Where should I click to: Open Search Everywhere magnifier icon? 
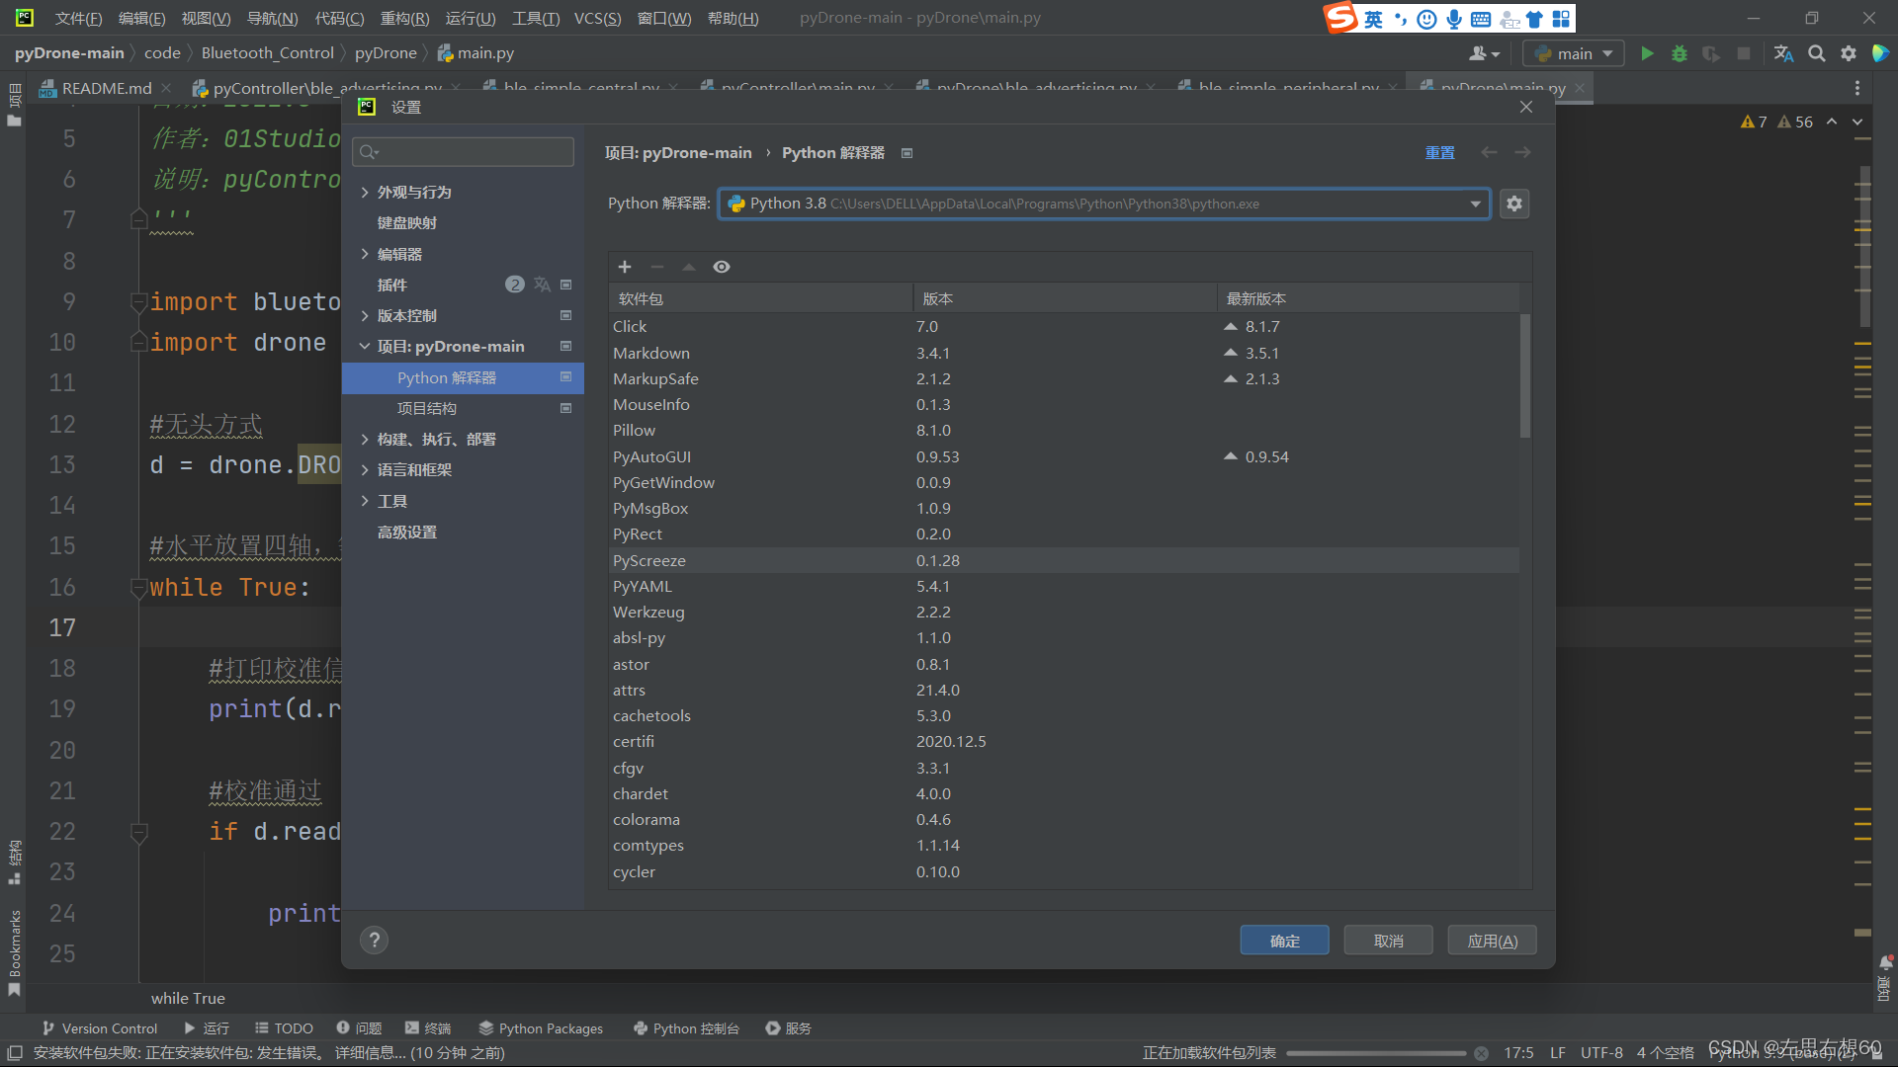click(x=1816, y=53)
